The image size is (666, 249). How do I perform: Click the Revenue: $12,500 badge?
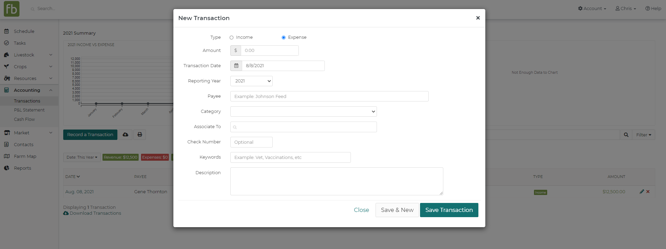pos(121,157)
